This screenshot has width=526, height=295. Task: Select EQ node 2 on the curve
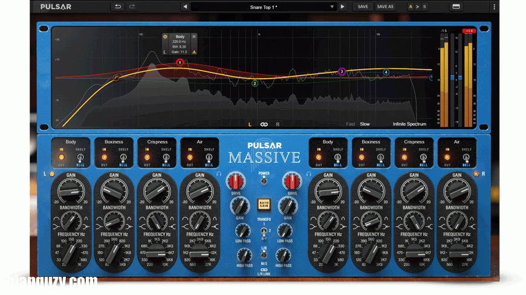255,83
